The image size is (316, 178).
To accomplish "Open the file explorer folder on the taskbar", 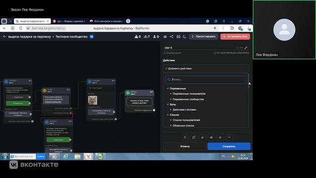I will point(78,156).
